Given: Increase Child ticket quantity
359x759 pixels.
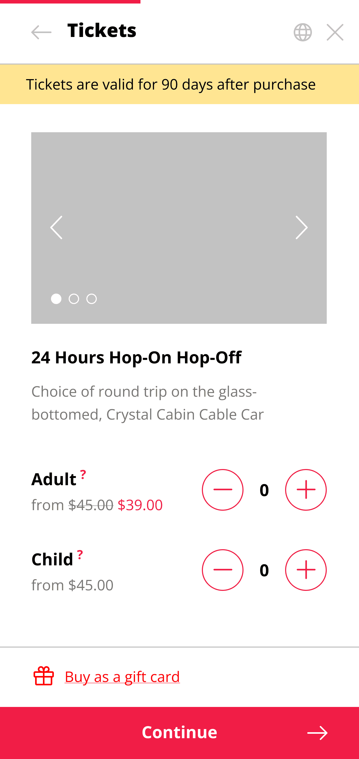Looking at the screenshot, I should tap(306, 570).
